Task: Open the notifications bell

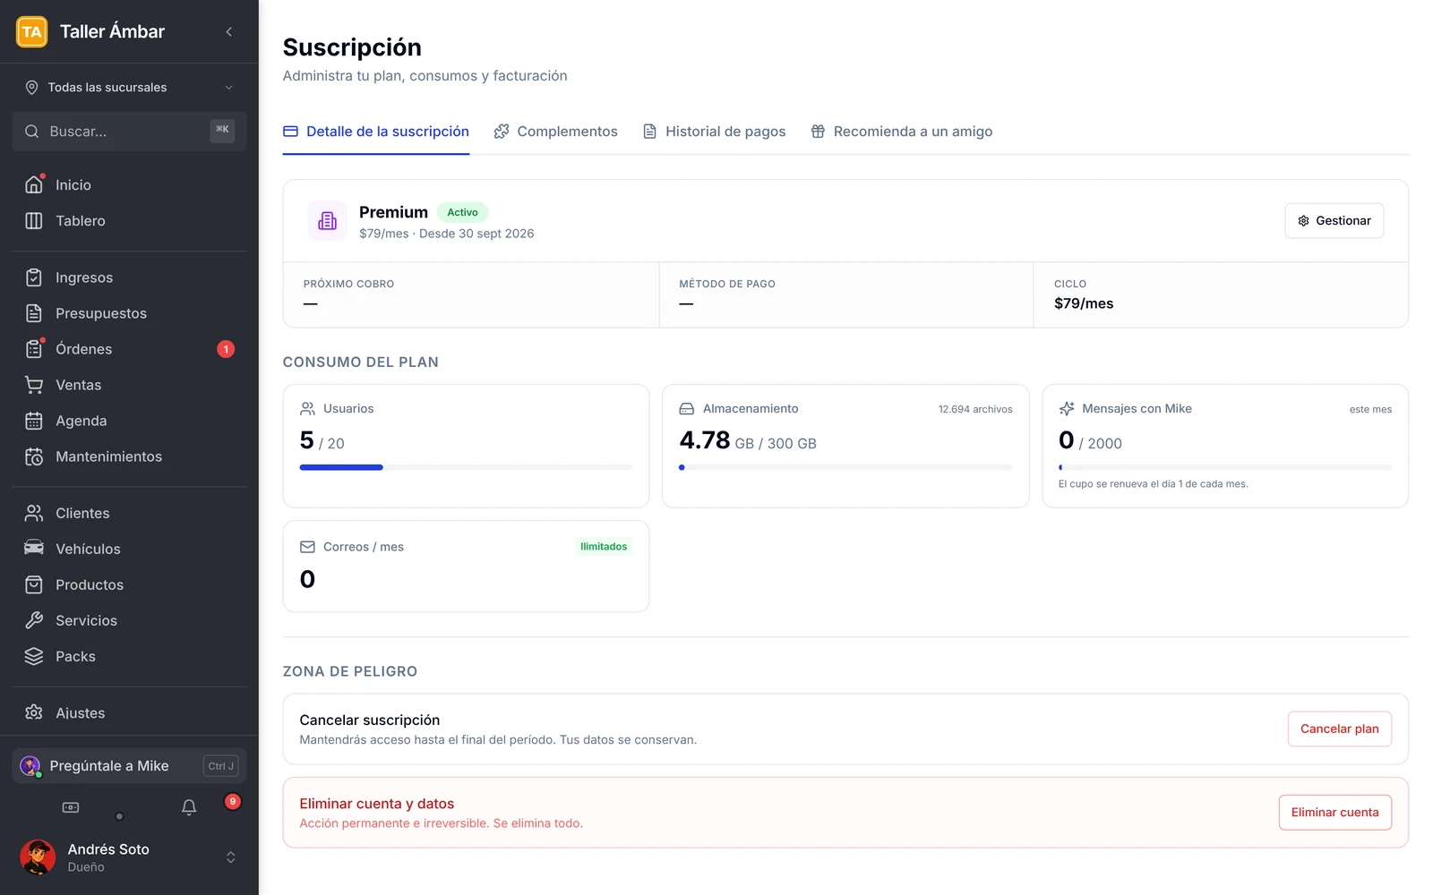Action: pyautogui.click(x=189, y=807)
